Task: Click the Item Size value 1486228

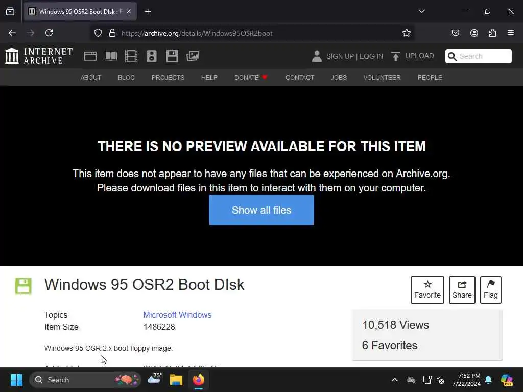Action: pos(159,327)
